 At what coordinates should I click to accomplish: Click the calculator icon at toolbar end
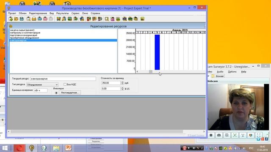(x=142, y=19)
